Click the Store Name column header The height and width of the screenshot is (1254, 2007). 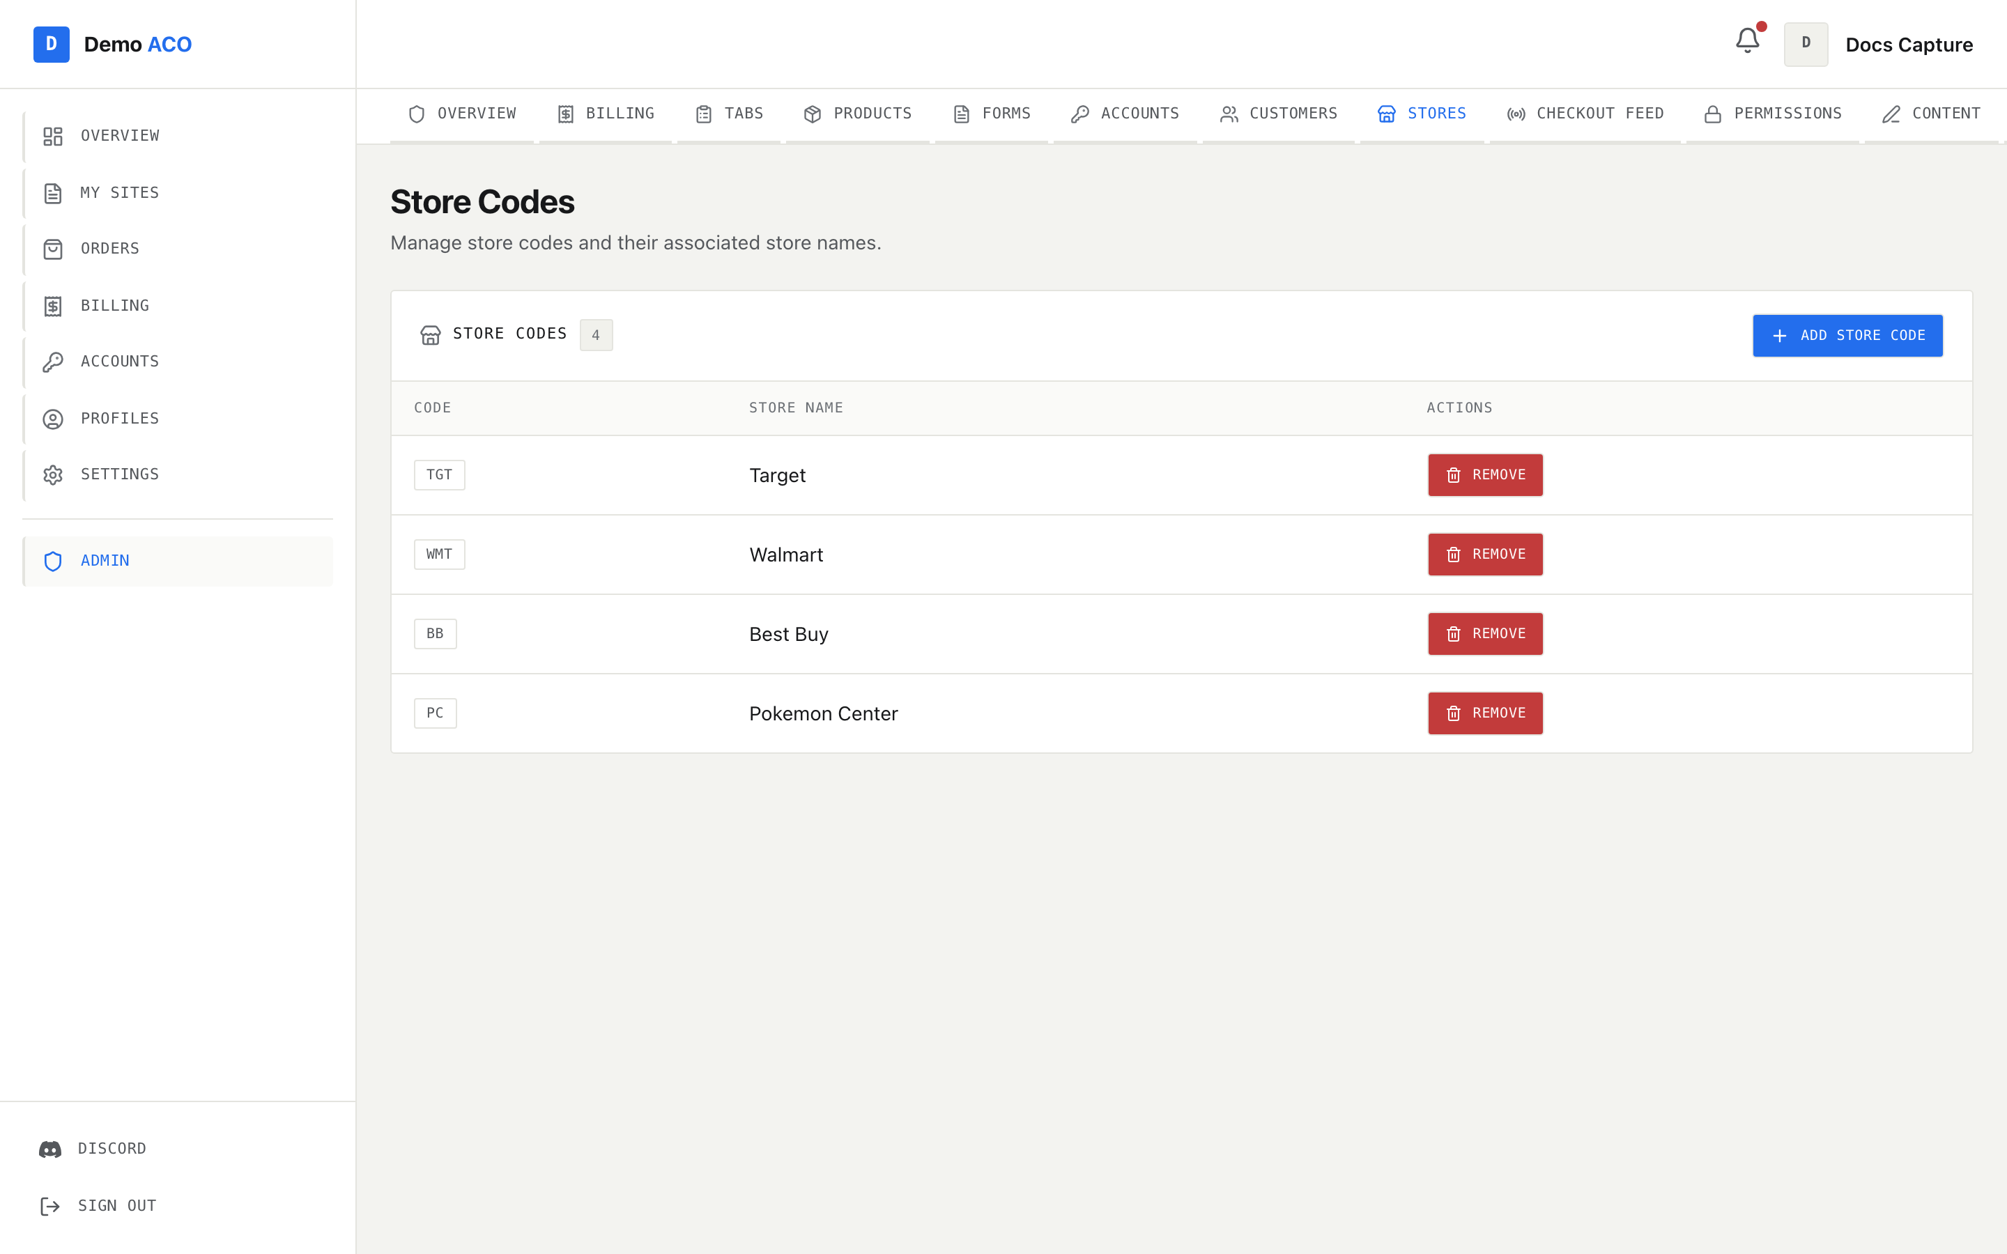click(x=795, y=408)
